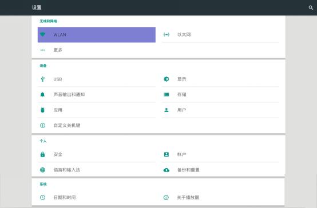
Task: Open the search magnifier icon
Action: click(x=311, y=7)
